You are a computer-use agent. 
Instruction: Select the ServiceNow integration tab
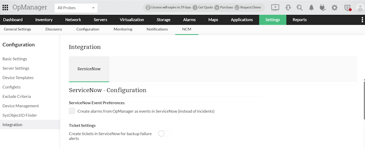pos(89,69)
